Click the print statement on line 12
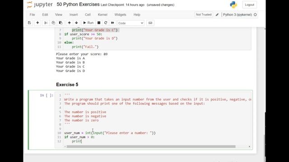This screenshot has height=162, width=289. 77,141
